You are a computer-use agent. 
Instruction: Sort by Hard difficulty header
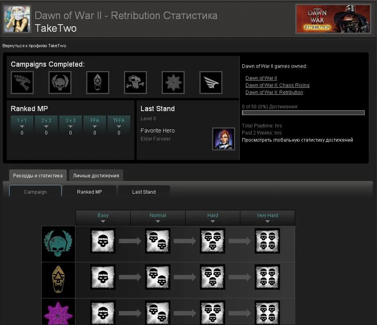213,217
